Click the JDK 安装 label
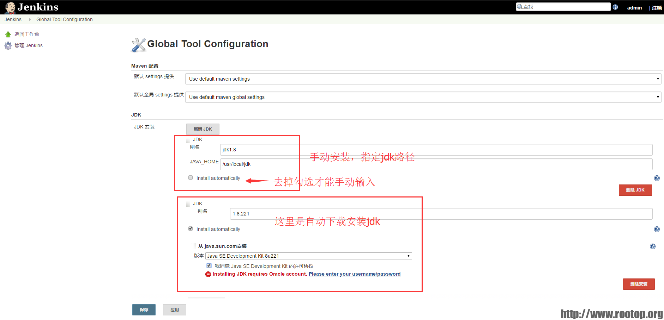The height and width of the screenshot is (320, 664). pyautogui.click(x=144, y=127)
